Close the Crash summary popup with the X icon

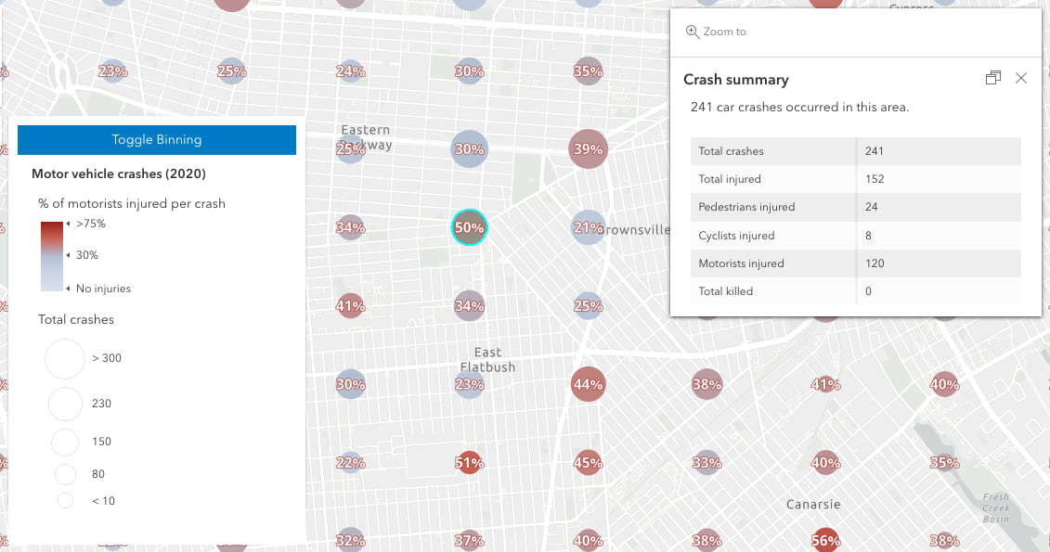click(x=1021, y=78)
